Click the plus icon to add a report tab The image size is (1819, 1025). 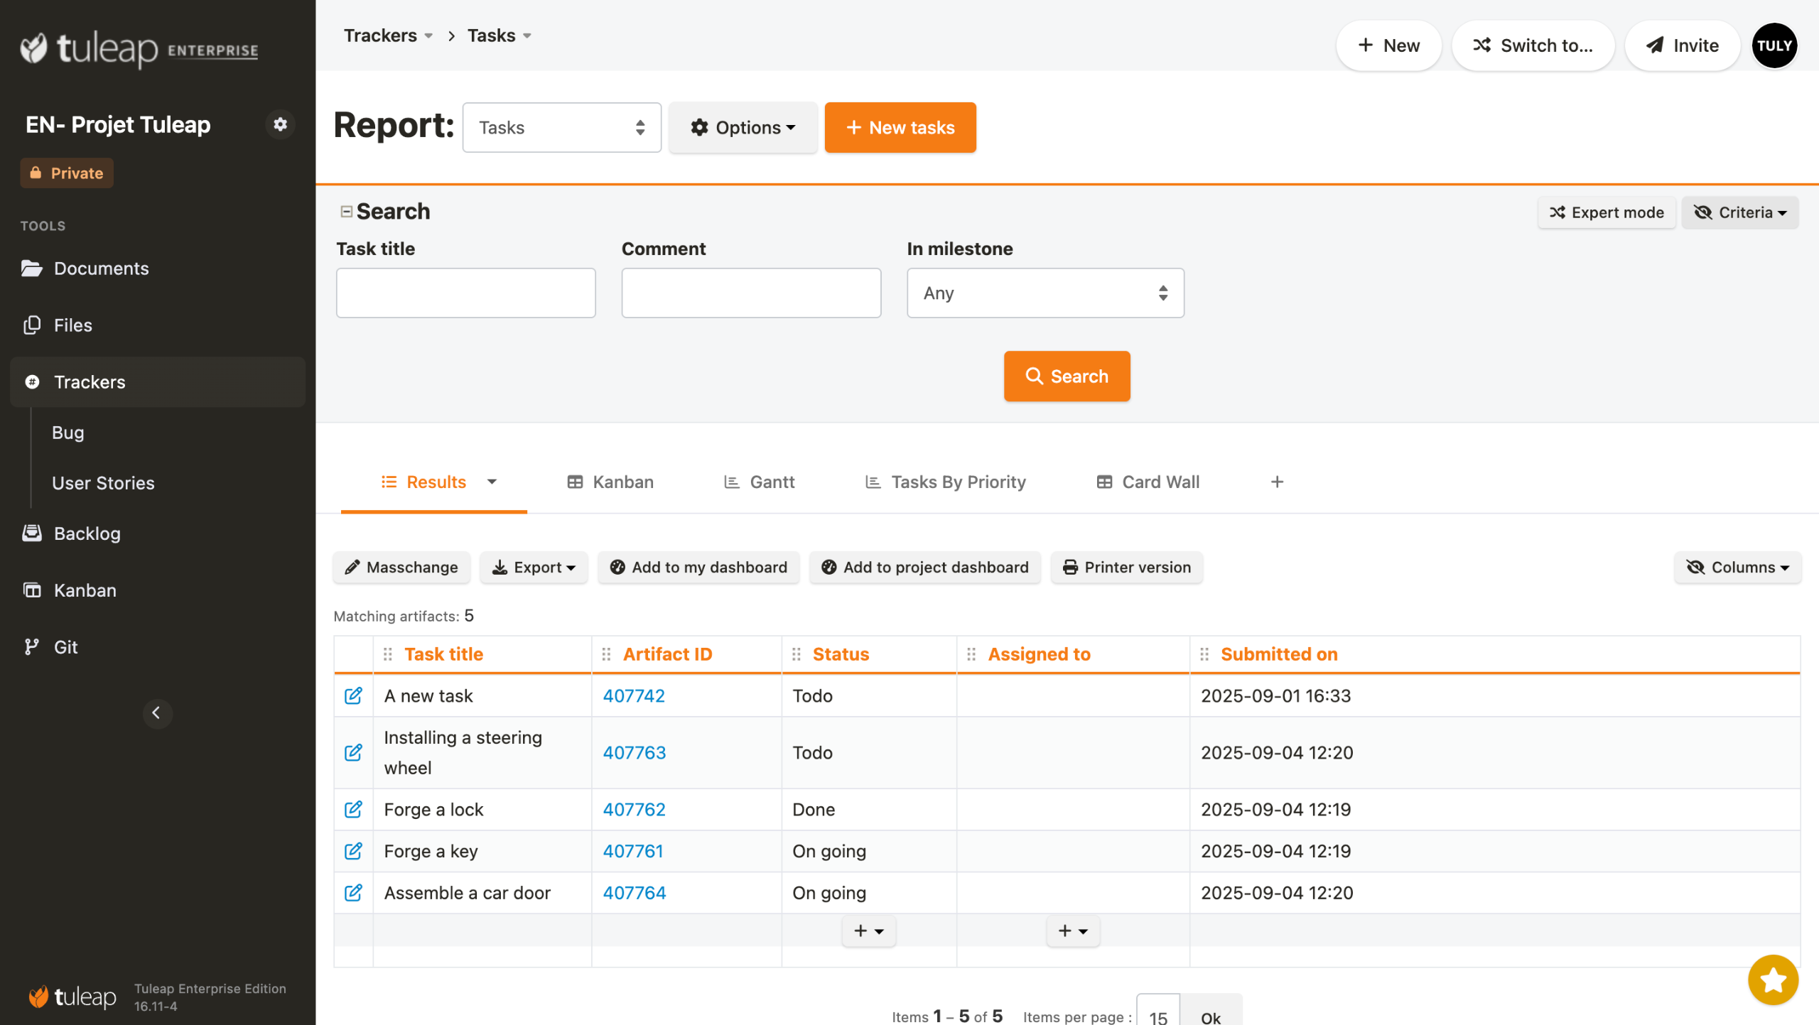pos(1277,482)
